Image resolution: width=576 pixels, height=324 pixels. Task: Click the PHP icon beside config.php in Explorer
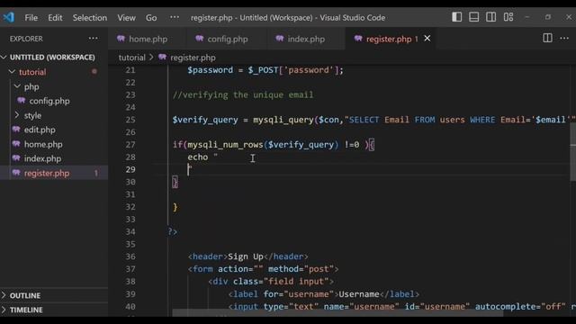click(22, 100)
